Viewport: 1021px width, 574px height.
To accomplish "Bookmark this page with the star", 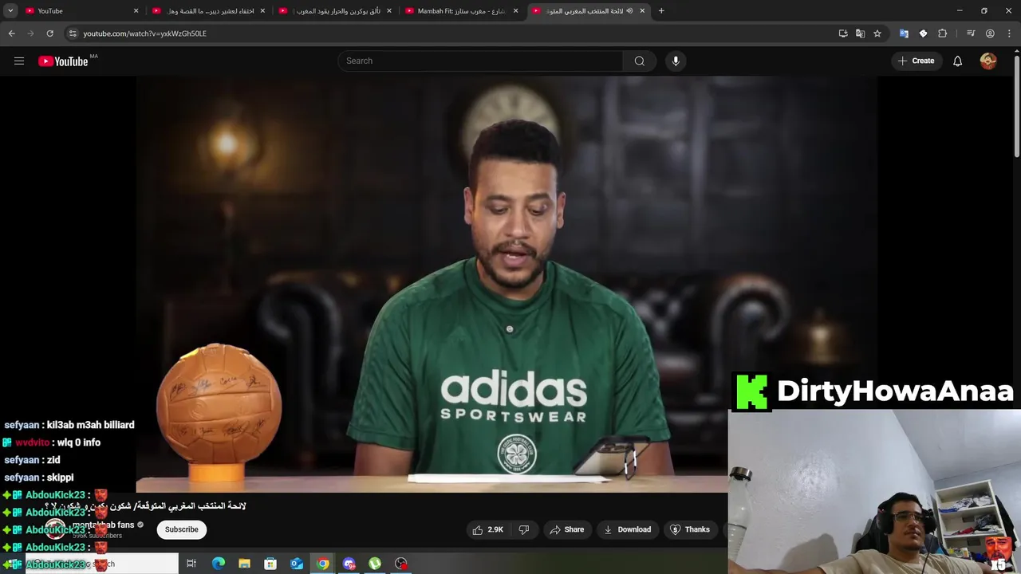I will click(x=877, y=33).
